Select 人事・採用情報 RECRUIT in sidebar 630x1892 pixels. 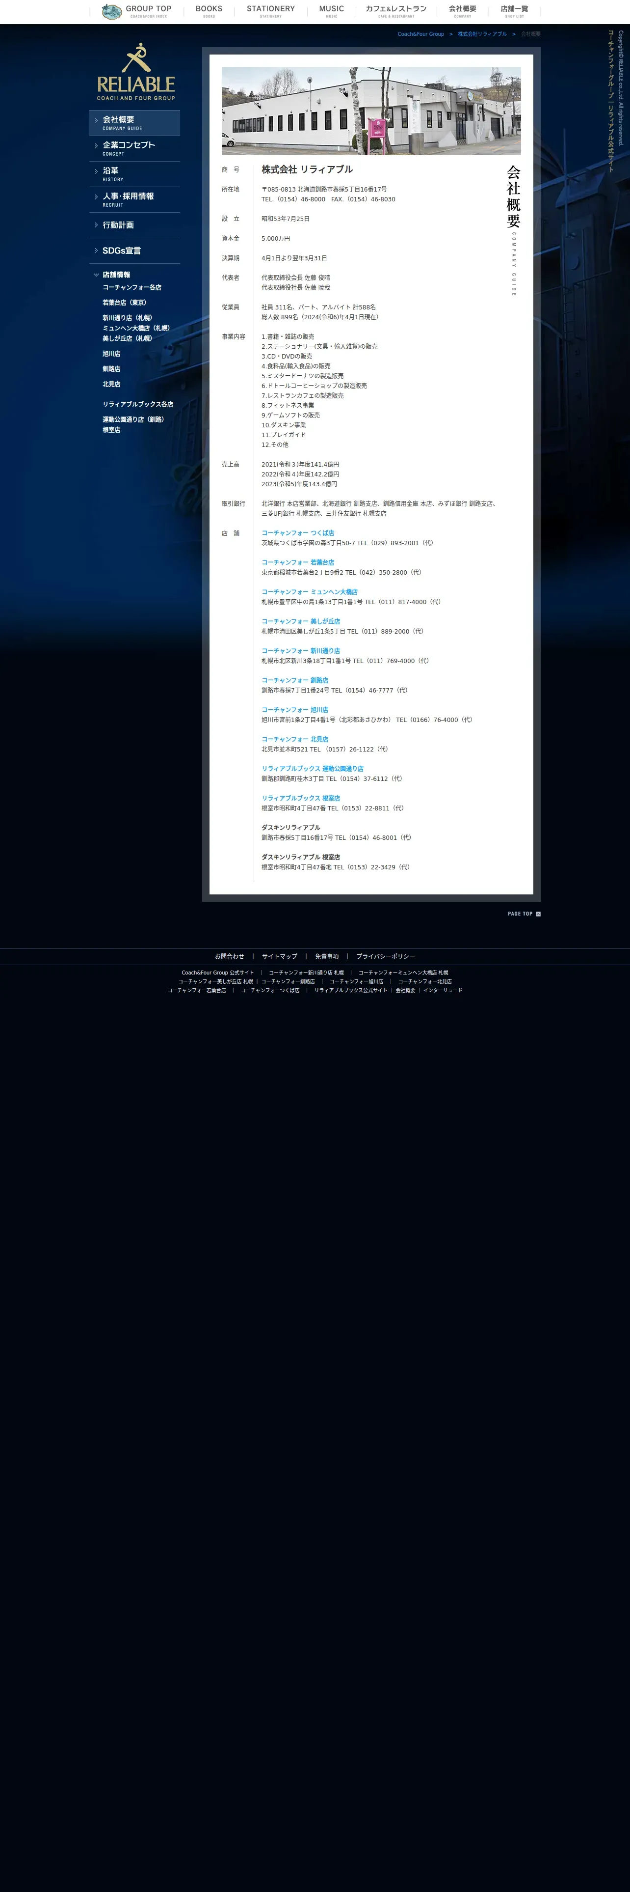point(135,200)
